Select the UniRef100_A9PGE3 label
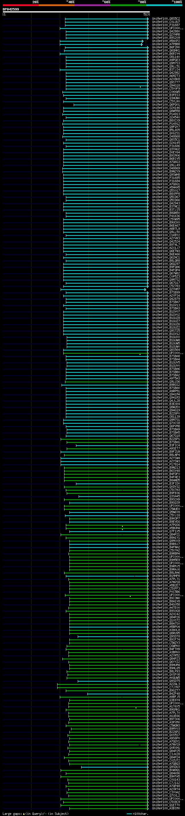Image resolution: width=185 pixels, height=816 pixels. (166, 60)
